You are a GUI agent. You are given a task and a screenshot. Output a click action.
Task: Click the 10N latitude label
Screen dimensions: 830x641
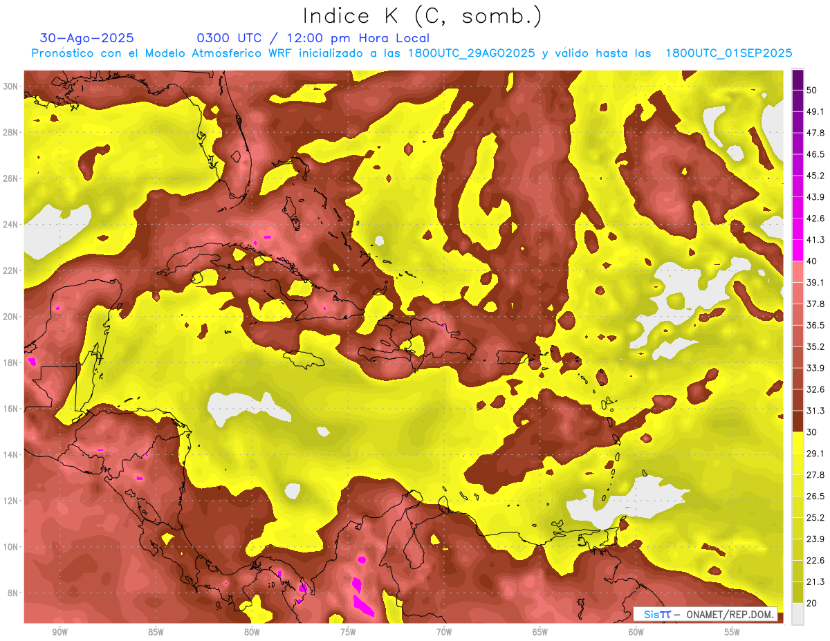(10, 547)
